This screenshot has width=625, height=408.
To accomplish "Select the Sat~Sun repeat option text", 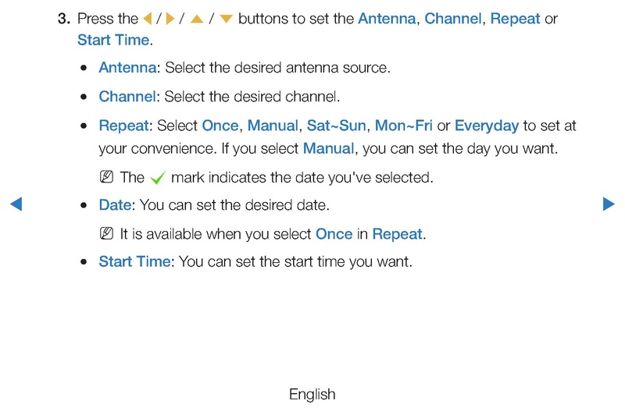I will (337, 126).
